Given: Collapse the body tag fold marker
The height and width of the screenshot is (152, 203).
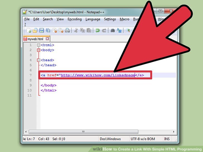Looking at the screenshot, I should (38, 50).
